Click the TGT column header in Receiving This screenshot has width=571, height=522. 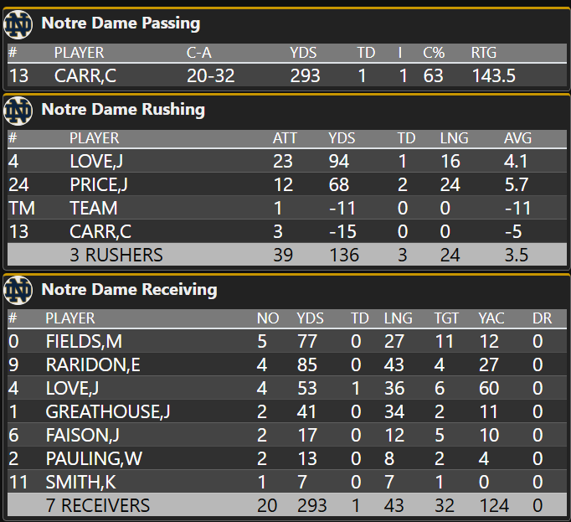coord(447,318)
